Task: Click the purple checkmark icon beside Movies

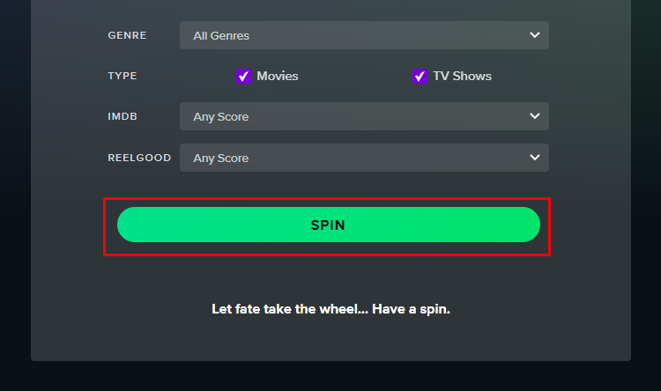Action: click(x=243, y=77)
